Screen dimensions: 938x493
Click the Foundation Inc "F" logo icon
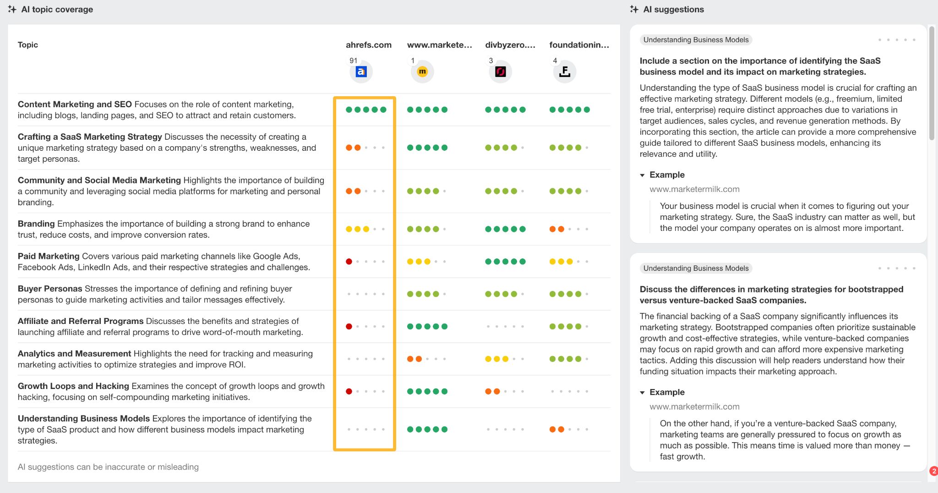click(564, 71)
